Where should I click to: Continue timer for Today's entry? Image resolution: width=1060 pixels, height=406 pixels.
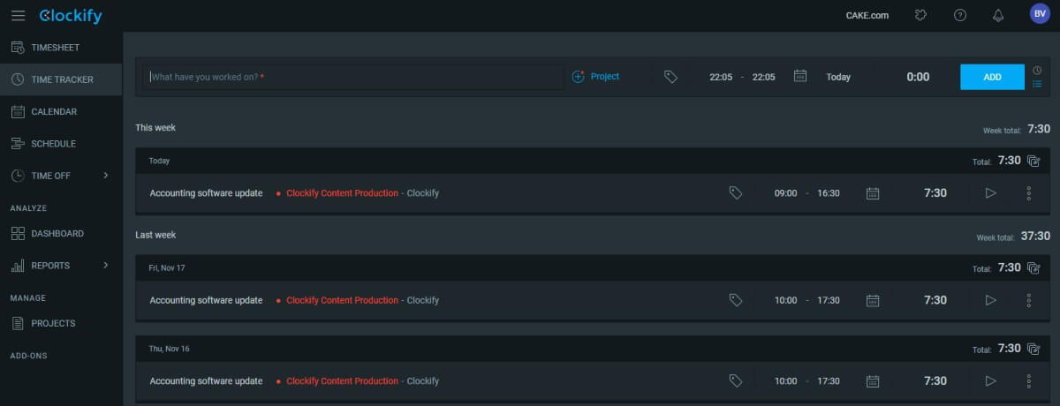pyautogui.click(x=990, y=192)
